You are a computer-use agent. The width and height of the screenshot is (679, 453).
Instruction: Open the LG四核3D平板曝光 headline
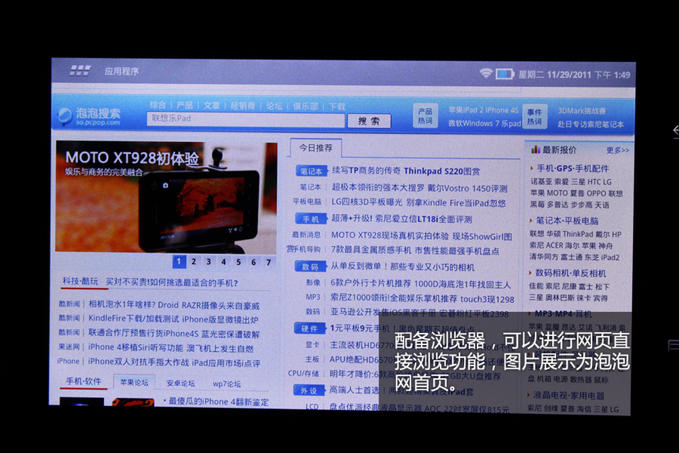coord(367,202)
